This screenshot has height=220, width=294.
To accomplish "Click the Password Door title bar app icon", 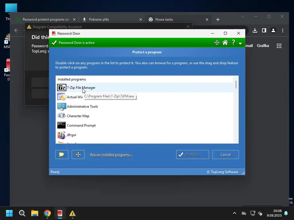I will point(54,33).
